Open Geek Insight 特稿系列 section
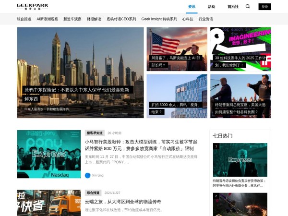The height and width of the screenshot is (216, 288). point(159,19)
